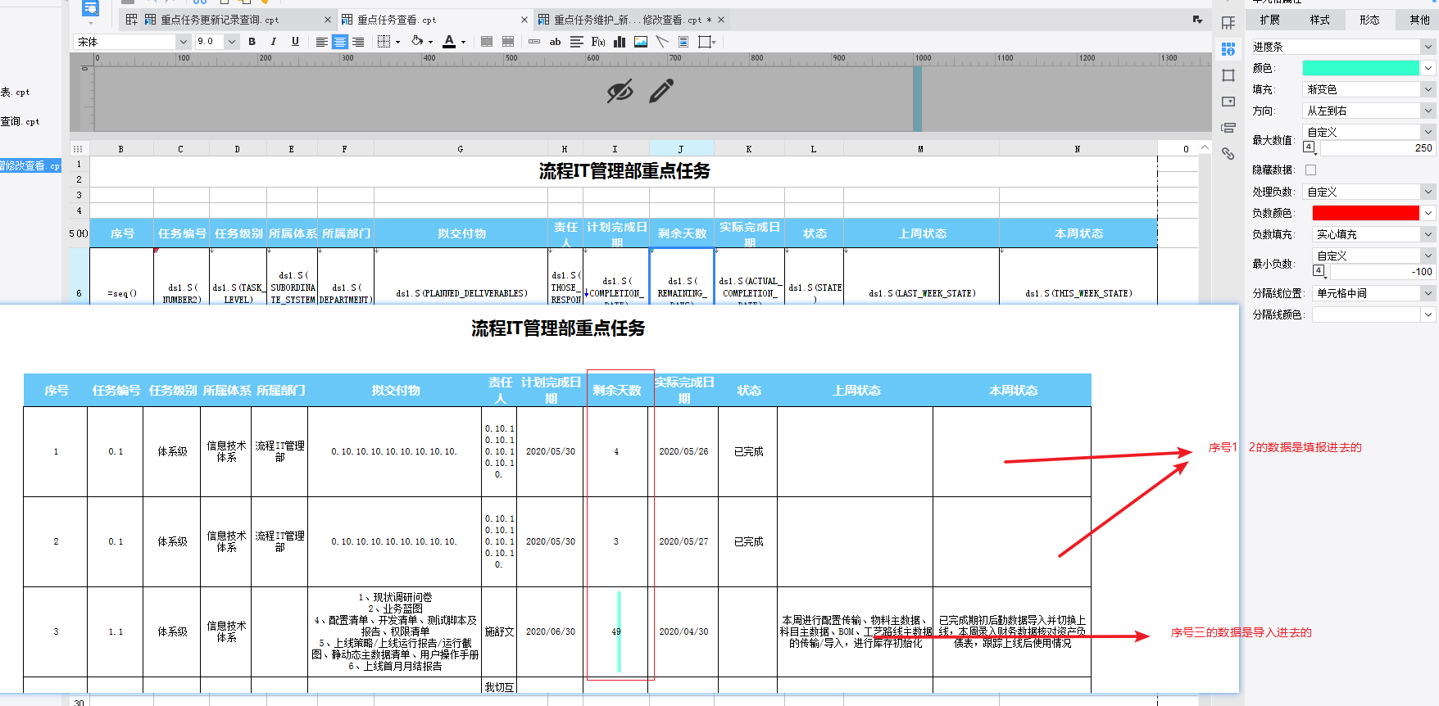
Task: Enable the 隐藏数据 checkbox
Action: point(1310,170)
